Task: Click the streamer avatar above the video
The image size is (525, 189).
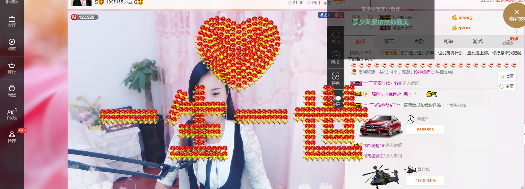Action: [x=81, y=3]
